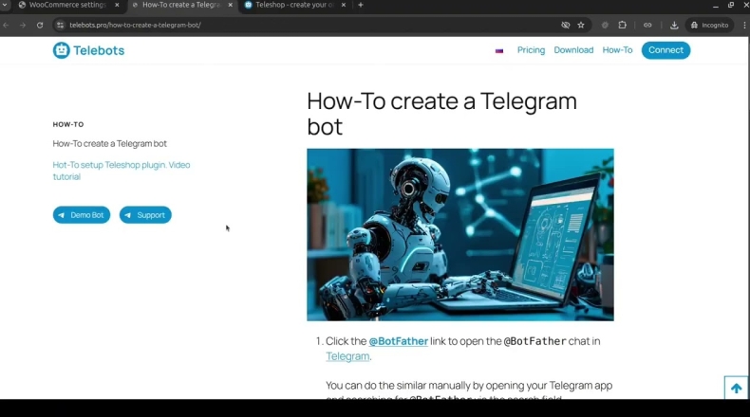750x417 pixels.
Task: Click the Incognito indicator
Action: coord(710,25)
